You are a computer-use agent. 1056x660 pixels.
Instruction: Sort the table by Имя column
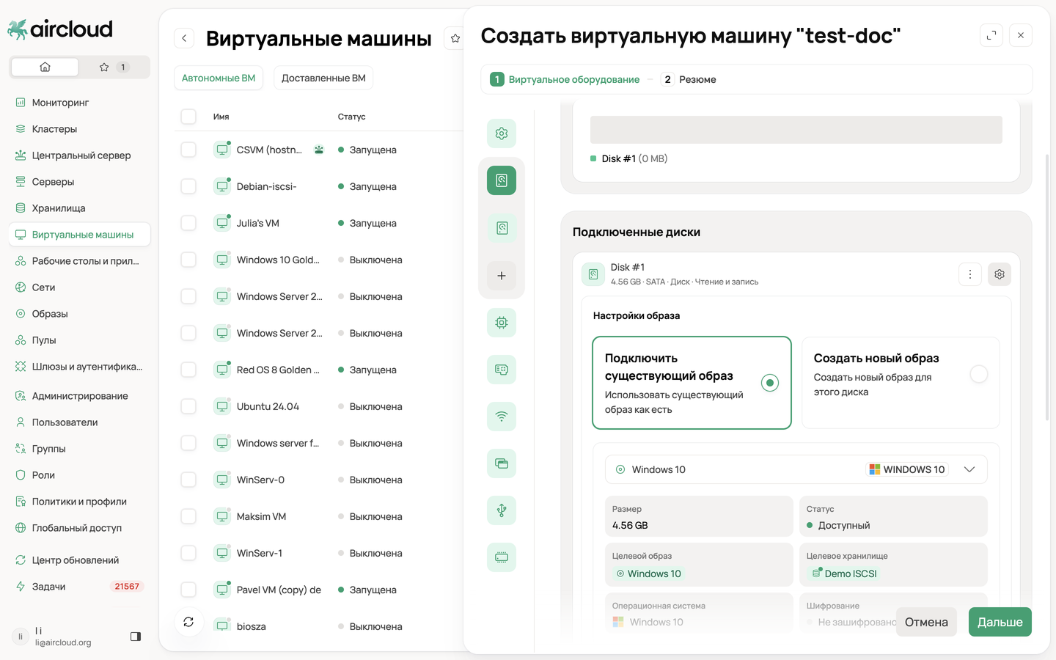[x=221, y=117]
